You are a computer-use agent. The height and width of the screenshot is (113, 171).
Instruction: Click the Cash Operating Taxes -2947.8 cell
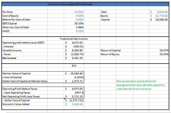tap(74, 93)
